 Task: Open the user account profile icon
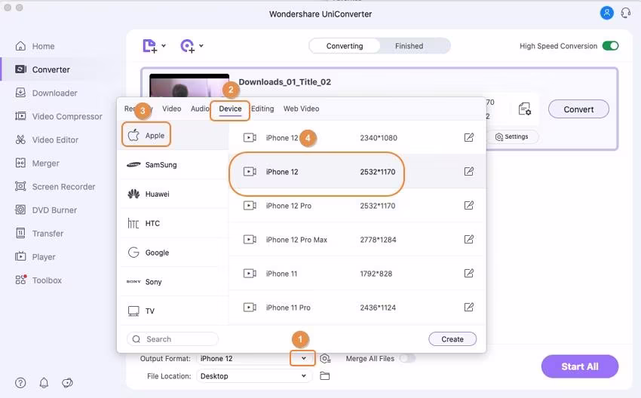pos(606,13)
